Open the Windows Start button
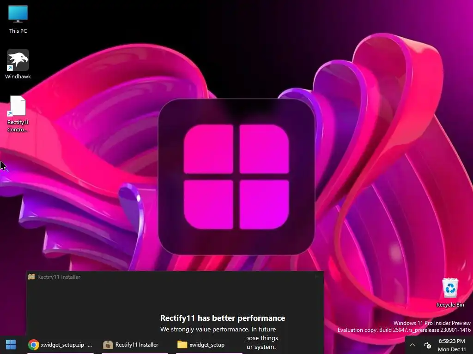The image size is (473, 354). click(11, 345)
